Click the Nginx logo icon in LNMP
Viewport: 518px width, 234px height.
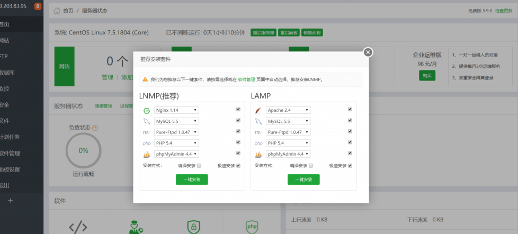pos(147,111)
